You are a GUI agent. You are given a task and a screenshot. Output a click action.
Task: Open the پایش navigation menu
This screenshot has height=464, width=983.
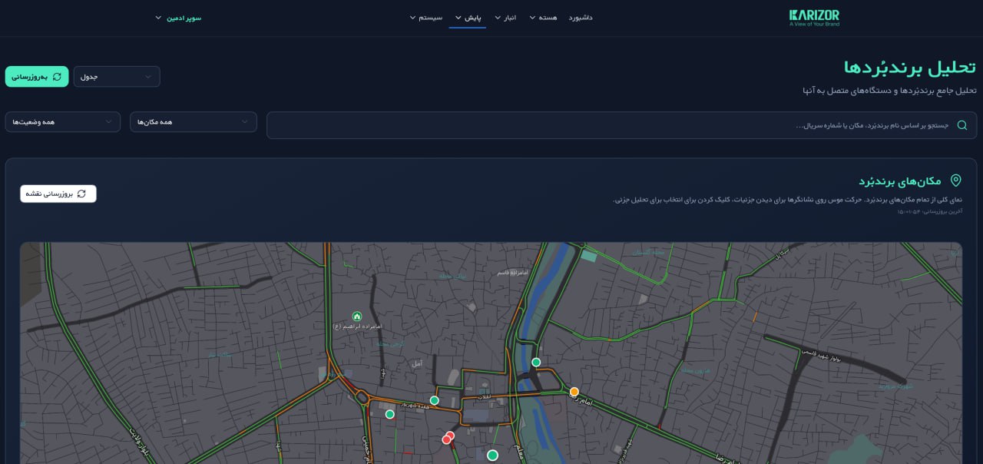click(x=467, y=18)
